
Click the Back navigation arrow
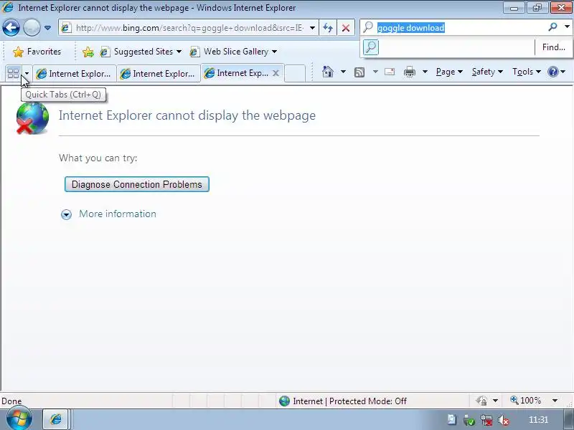pos(11,27)
